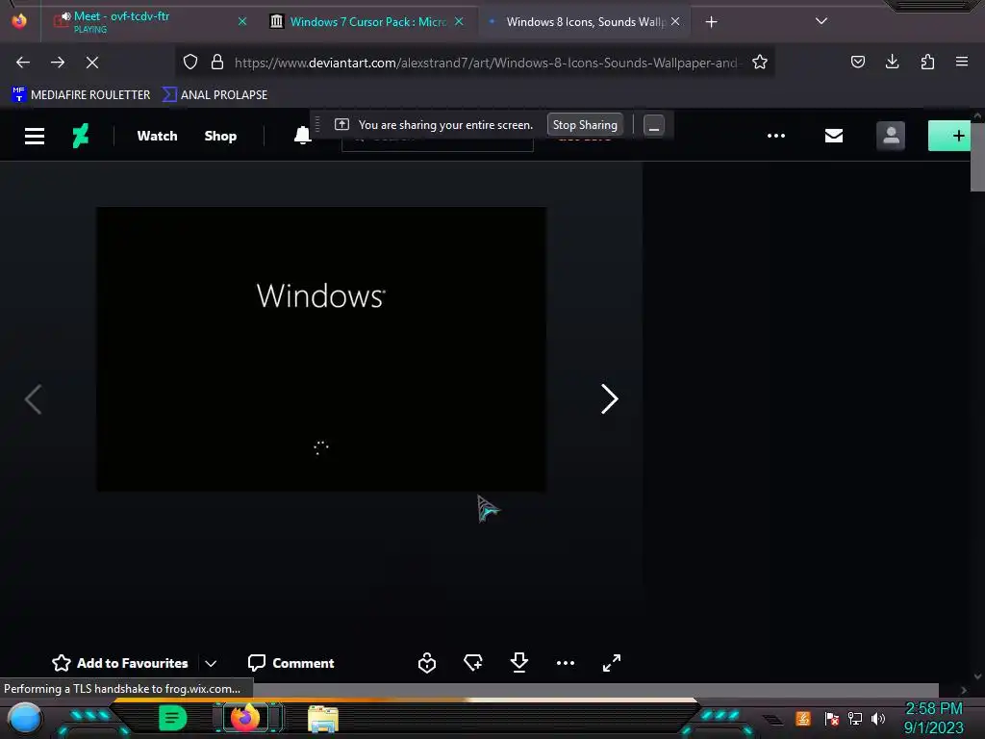This screenshot has width=985, height=739.
Task: Click Stop Sharing in screen share bar
Action: click(x=585, y=125)
